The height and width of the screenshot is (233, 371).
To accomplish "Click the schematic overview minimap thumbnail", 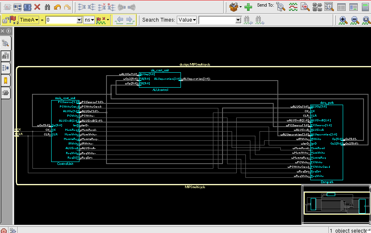I will coord(336,206).
